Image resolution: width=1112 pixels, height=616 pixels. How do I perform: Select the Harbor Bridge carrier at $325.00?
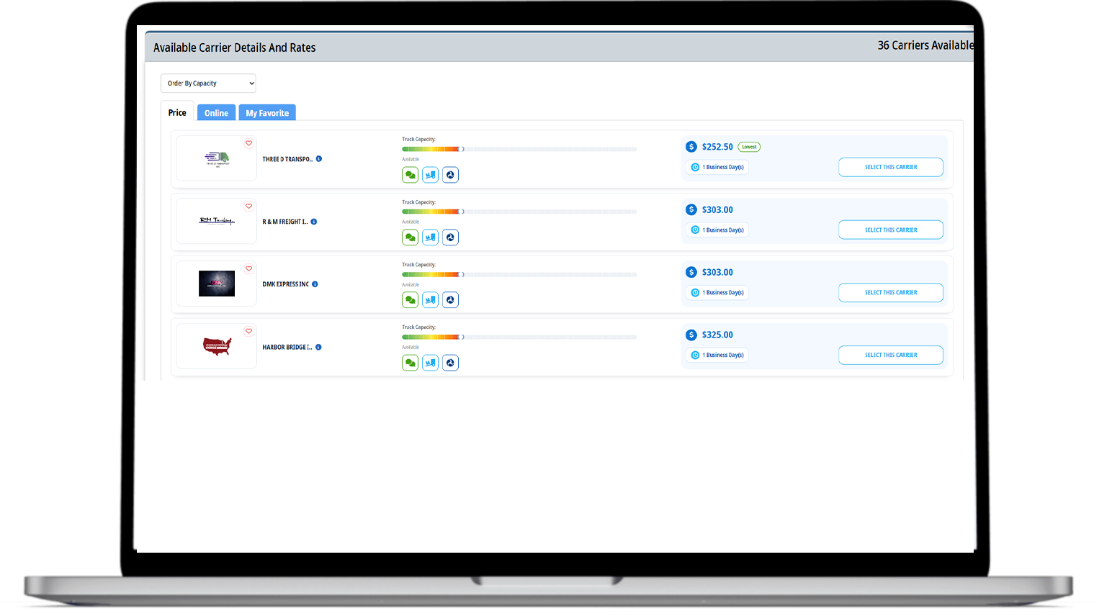pyautogui.click(x=890, y=355)
